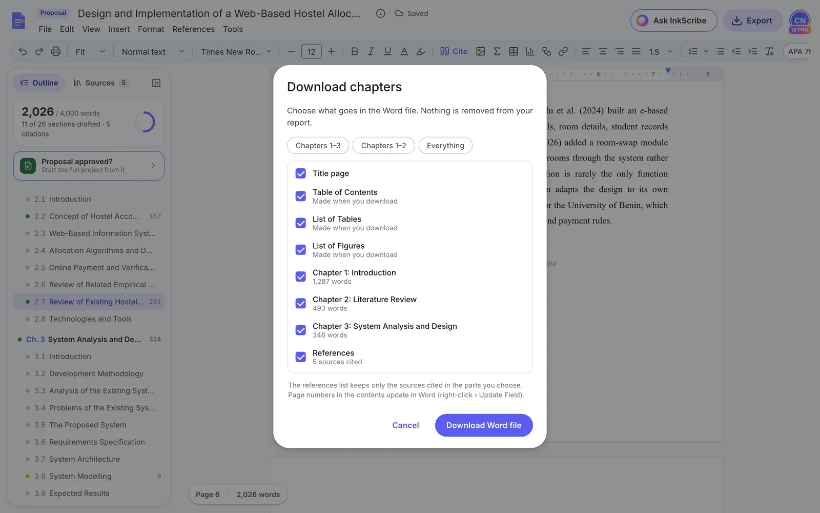Open document info icon near title
Viewport: 820px width, 513px height.
click(380, 13)
